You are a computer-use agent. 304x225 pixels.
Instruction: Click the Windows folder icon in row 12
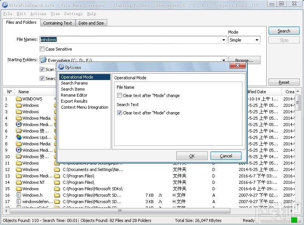[x=19, y=170]
